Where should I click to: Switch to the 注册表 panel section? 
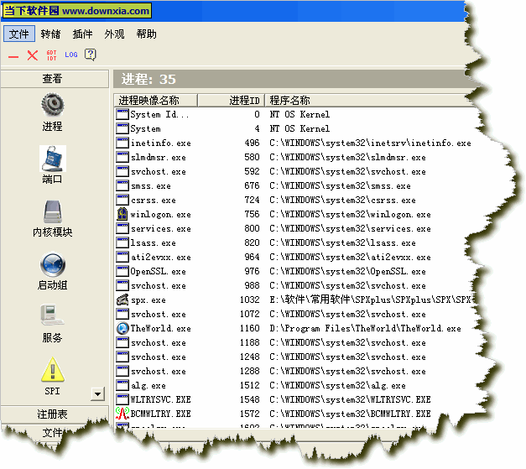[x=55, y=414]
